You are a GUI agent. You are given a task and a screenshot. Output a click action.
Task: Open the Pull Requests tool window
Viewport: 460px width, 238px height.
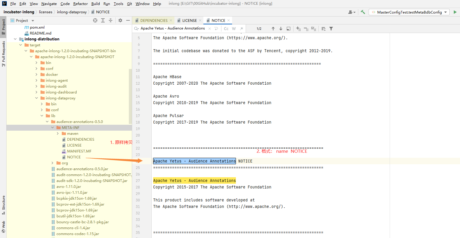pyautogui.click(x=4, y=54)
